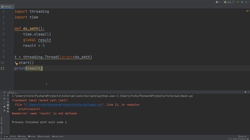
Task: Open the TODO tool window tab
Action: coord(13,136)
